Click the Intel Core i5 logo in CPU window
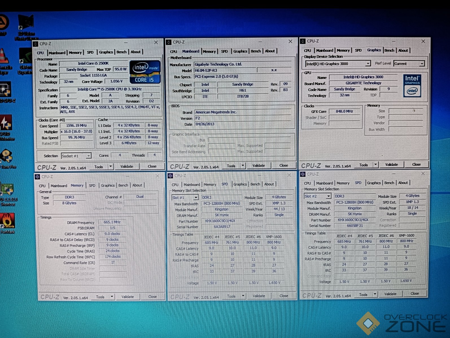450x338 pixels. [x=145, y=72]
